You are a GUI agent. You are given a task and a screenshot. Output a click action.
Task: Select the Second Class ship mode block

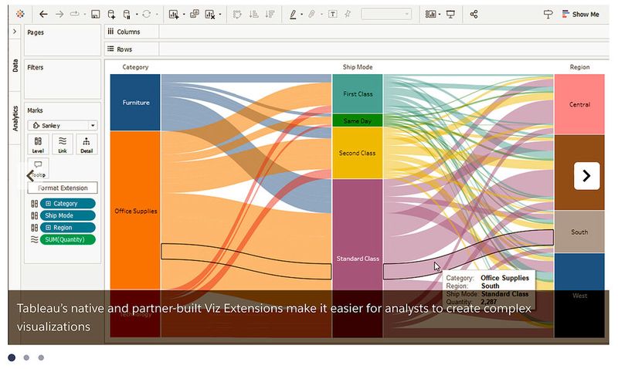coord(358,153)
